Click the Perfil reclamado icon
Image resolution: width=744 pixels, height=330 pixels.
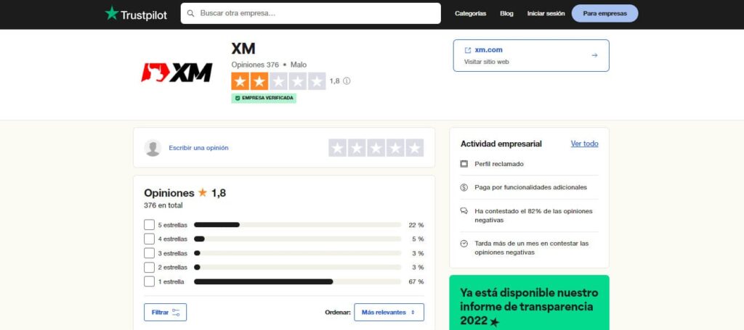tap(464, 164)
